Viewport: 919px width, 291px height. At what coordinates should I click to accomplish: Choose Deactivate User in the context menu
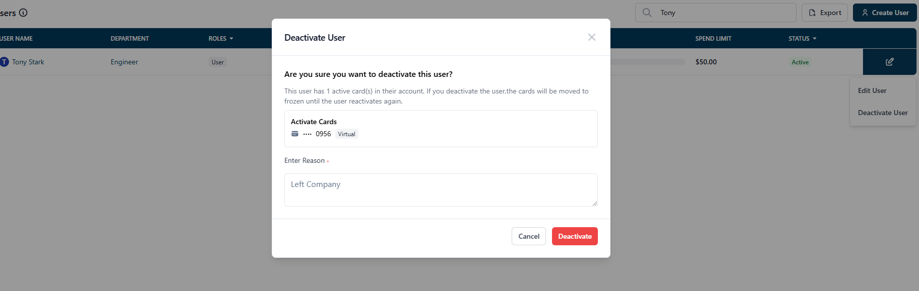coord(883,113)
